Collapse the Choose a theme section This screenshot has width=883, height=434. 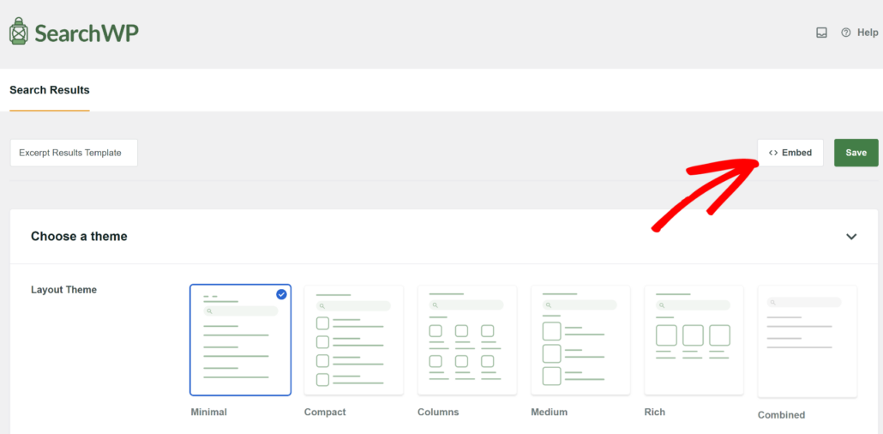851,237
